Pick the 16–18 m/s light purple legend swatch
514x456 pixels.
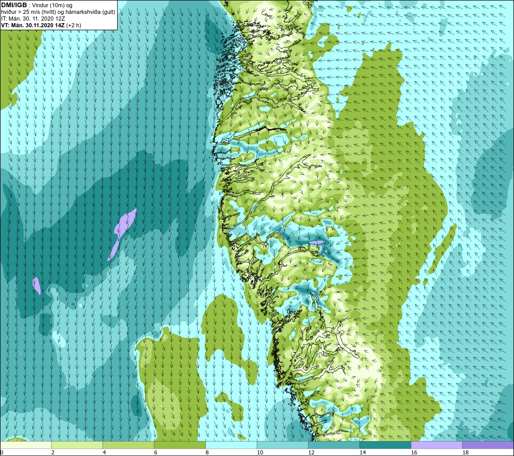(x=436, y=445)
